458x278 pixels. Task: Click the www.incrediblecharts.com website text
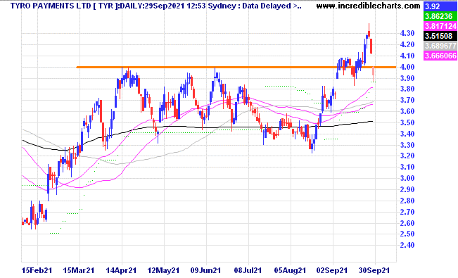click(x=368, y=6)
